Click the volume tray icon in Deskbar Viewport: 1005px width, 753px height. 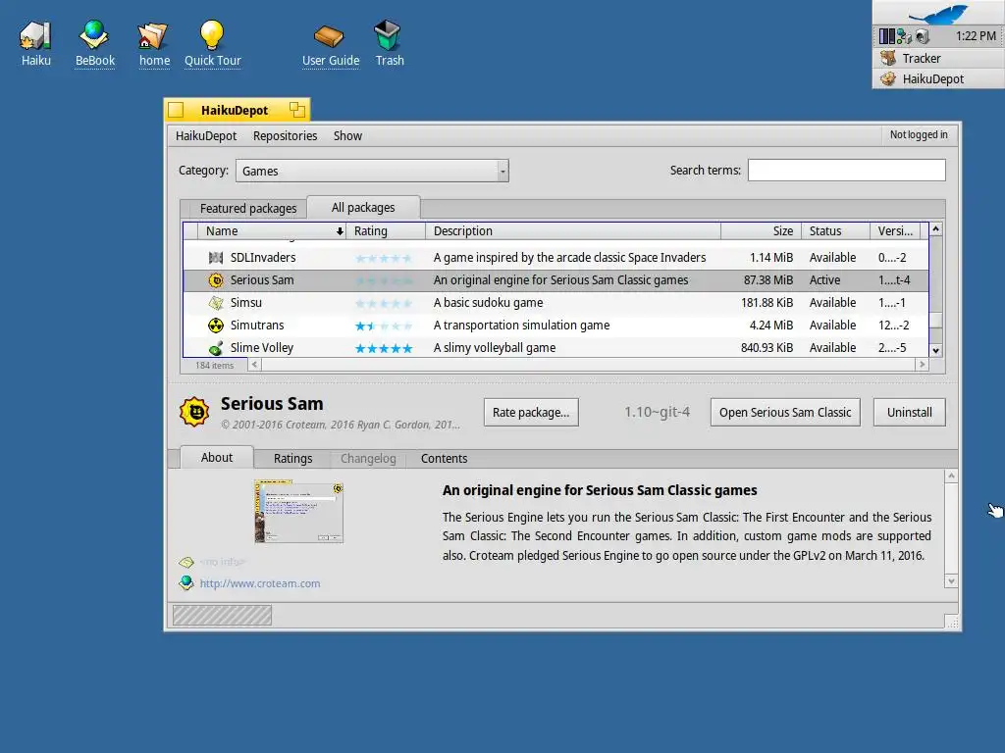click(x=923, y=36)
